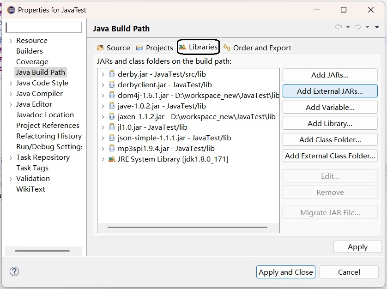The height and width of the screenshot is (289, 387).
Task: Expand the Task Repository node
Action: point(11,157)
